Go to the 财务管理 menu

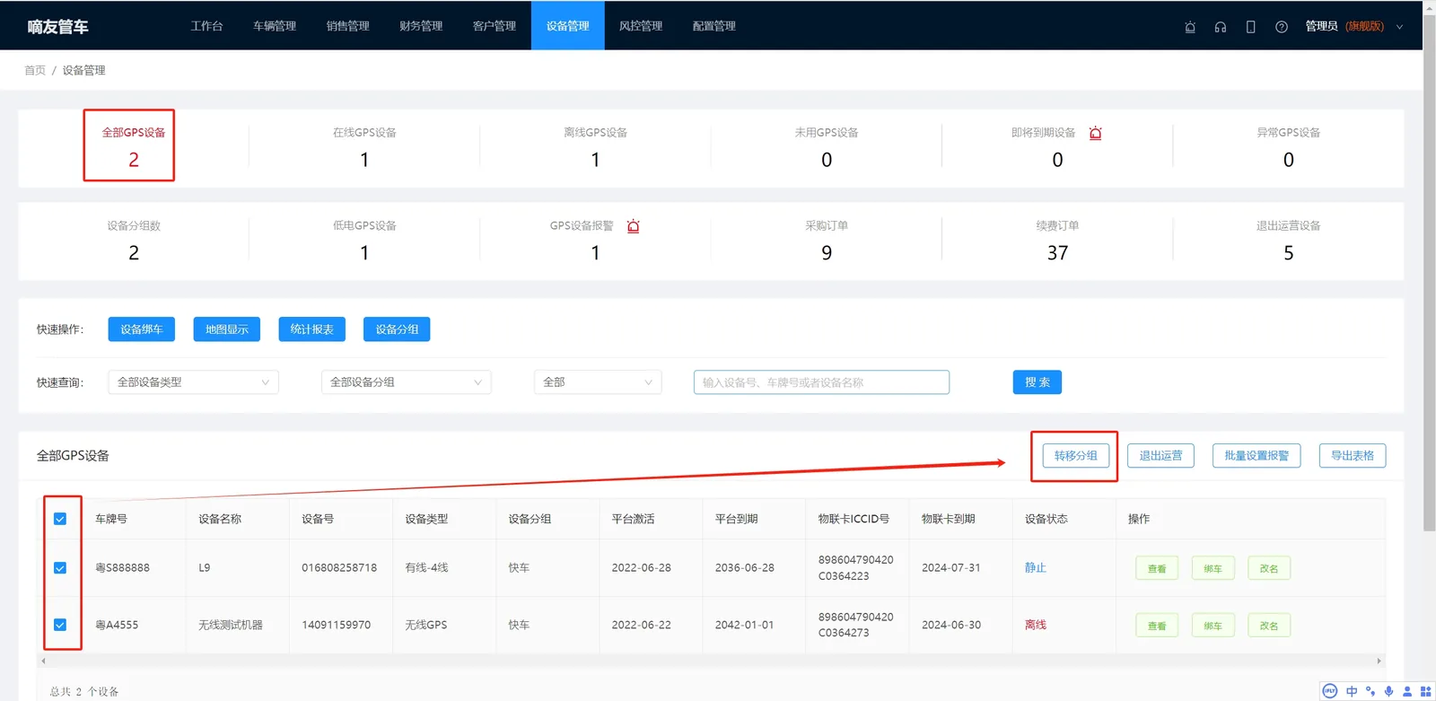pyautogui.click(x=421, y=26)
